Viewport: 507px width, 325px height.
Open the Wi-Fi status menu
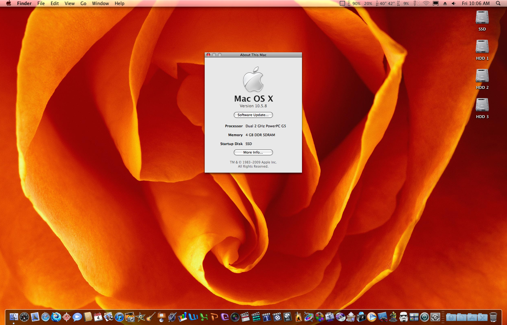pyautogui.click(x=426, y=3)
